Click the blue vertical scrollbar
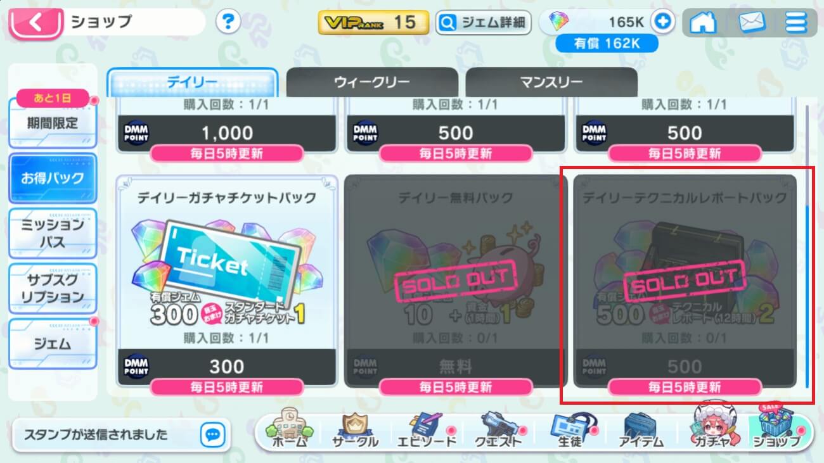Image resolution: width=824 pixels, height=463 pixels. point(806,296)
